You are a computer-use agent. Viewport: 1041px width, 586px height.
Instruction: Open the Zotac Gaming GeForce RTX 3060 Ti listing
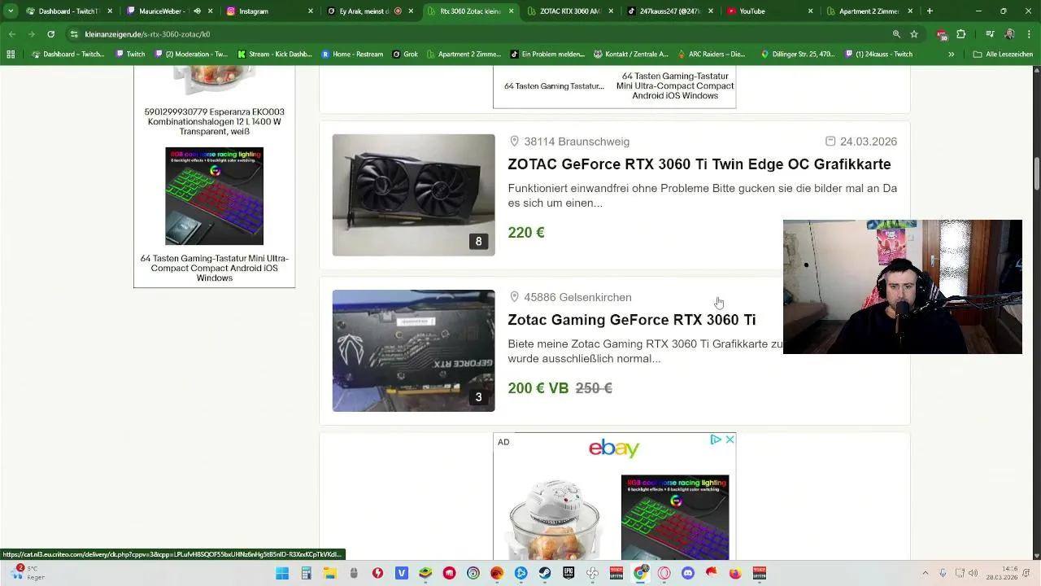632,320
